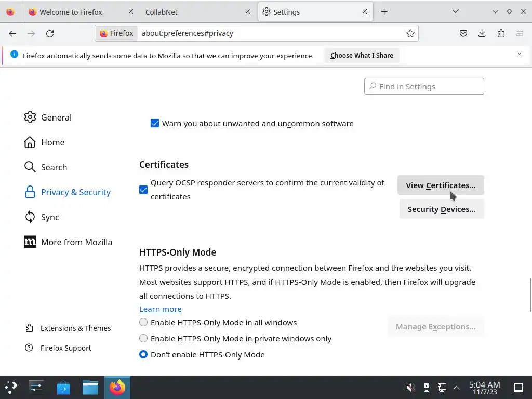Open the Extensions puzzle icon
532x399 pixels.
click(x=501, y=33)
